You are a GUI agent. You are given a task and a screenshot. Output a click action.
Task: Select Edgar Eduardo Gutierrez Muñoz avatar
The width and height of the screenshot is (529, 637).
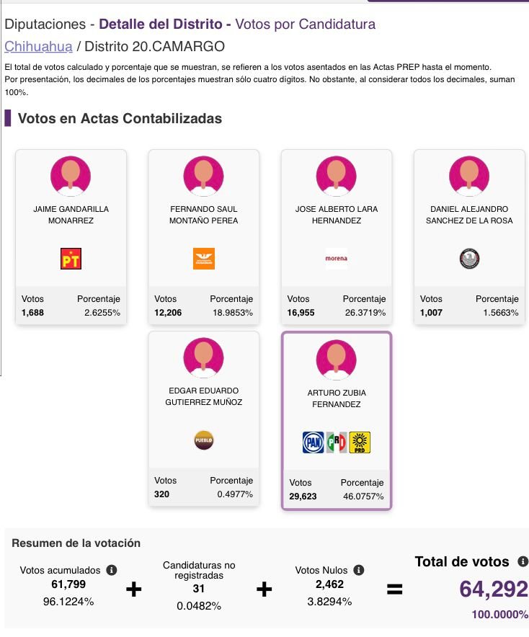(x=204, y=357)
